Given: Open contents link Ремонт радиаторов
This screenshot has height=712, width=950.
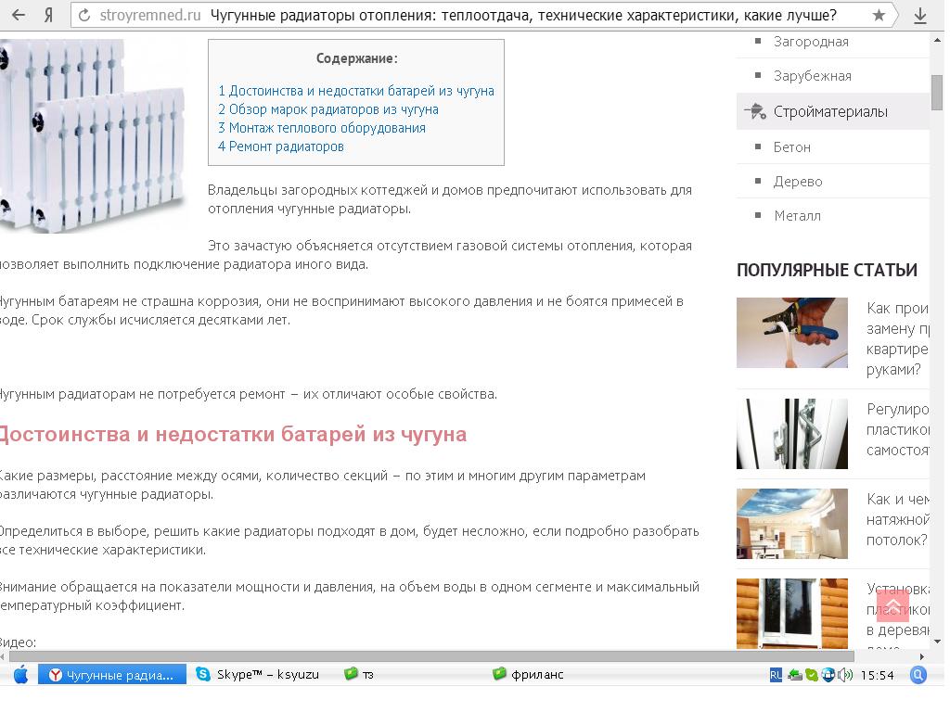Looking at the screenshot, I should [281, 146].
